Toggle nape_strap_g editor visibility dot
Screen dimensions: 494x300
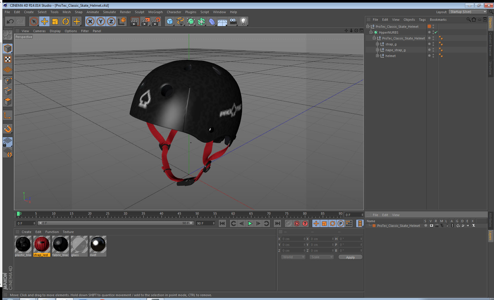click(433, 49)
